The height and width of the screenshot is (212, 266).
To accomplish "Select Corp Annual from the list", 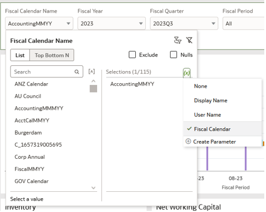I will [29, 157].
